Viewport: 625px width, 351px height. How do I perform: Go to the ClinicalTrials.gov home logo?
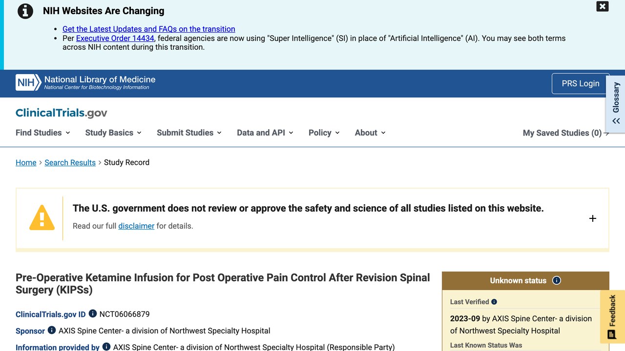[x=62, y=113]
